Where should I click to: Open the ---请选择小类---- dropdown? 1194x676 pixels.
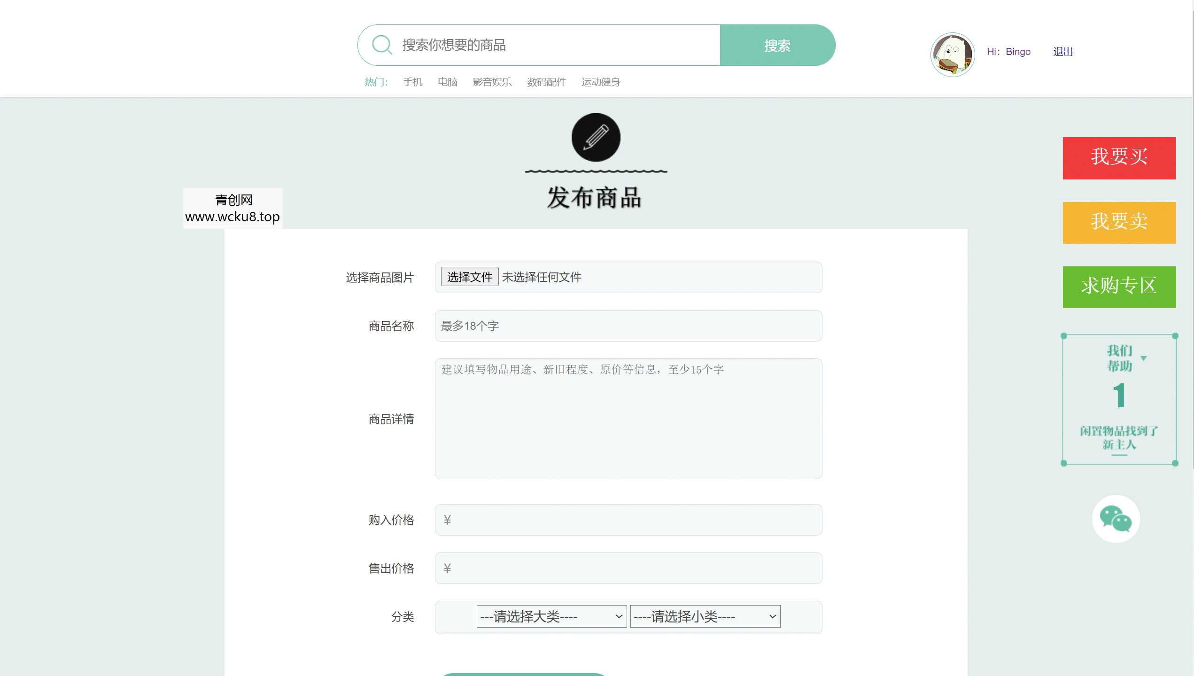click(x=705, y=616)
